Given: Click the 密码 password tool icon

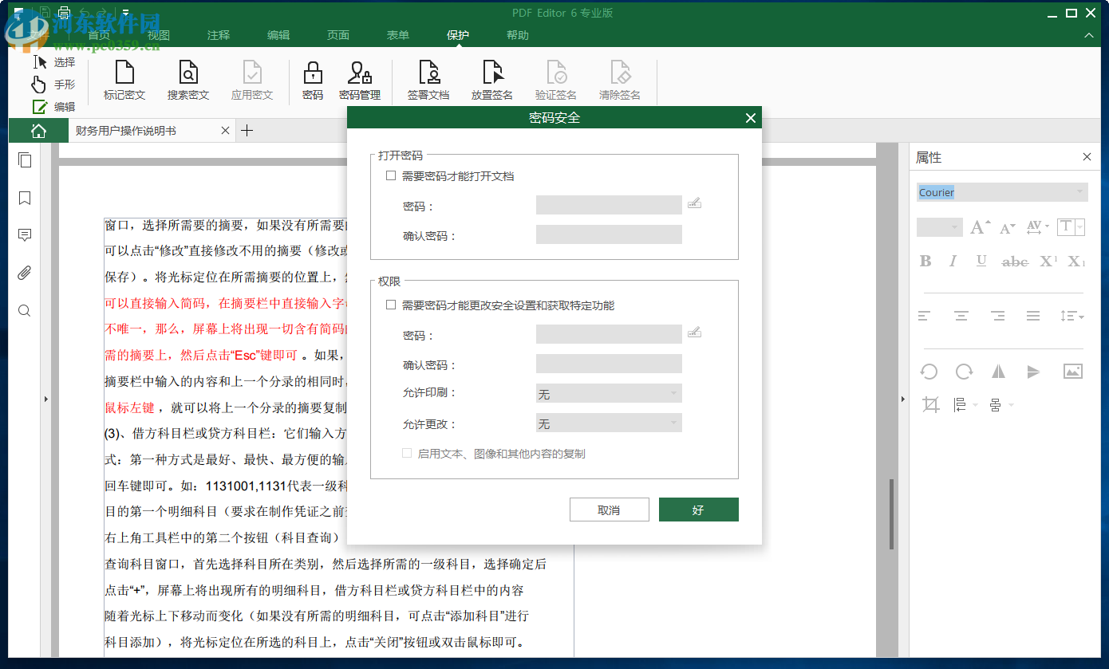Looking at the screenshot, I should point(311,80).
